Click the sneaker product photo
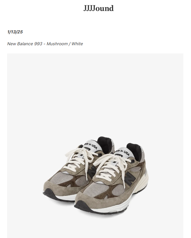Image resolution: width=191 pixels, height=238 pixels. pos(95,146)
